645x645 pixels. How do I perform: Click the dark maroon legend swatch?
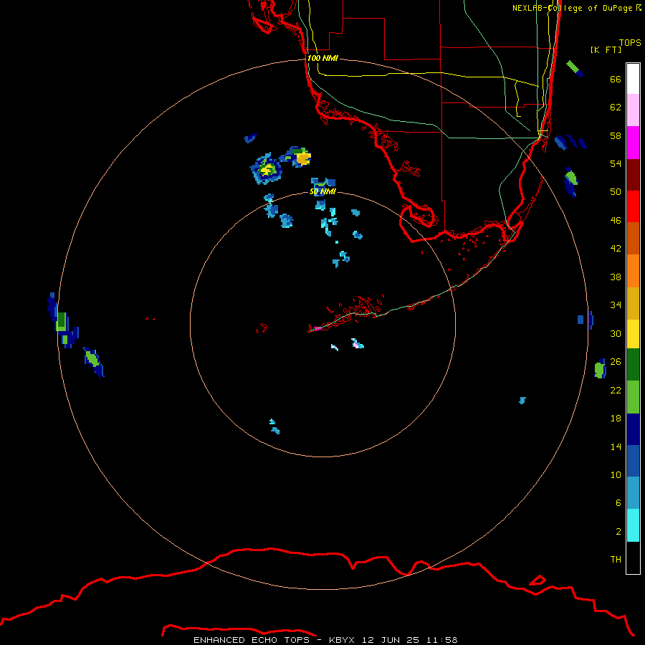click(x=633, y=175)
